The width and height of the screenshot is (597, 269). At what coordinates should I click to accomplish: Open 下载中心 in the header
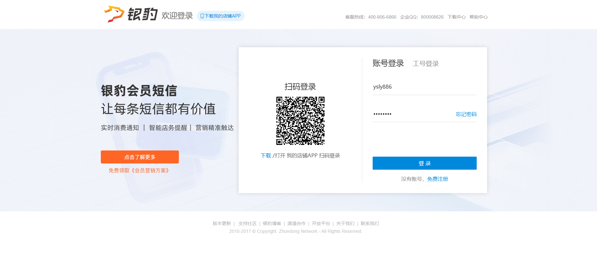(x=457, y=17)
